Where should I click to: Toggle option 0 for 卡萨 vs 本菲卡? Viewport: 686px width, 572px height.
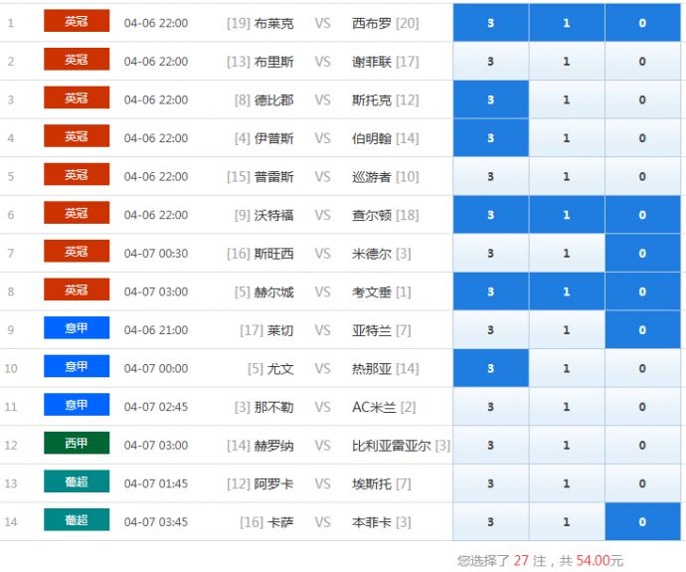point(642,522)
